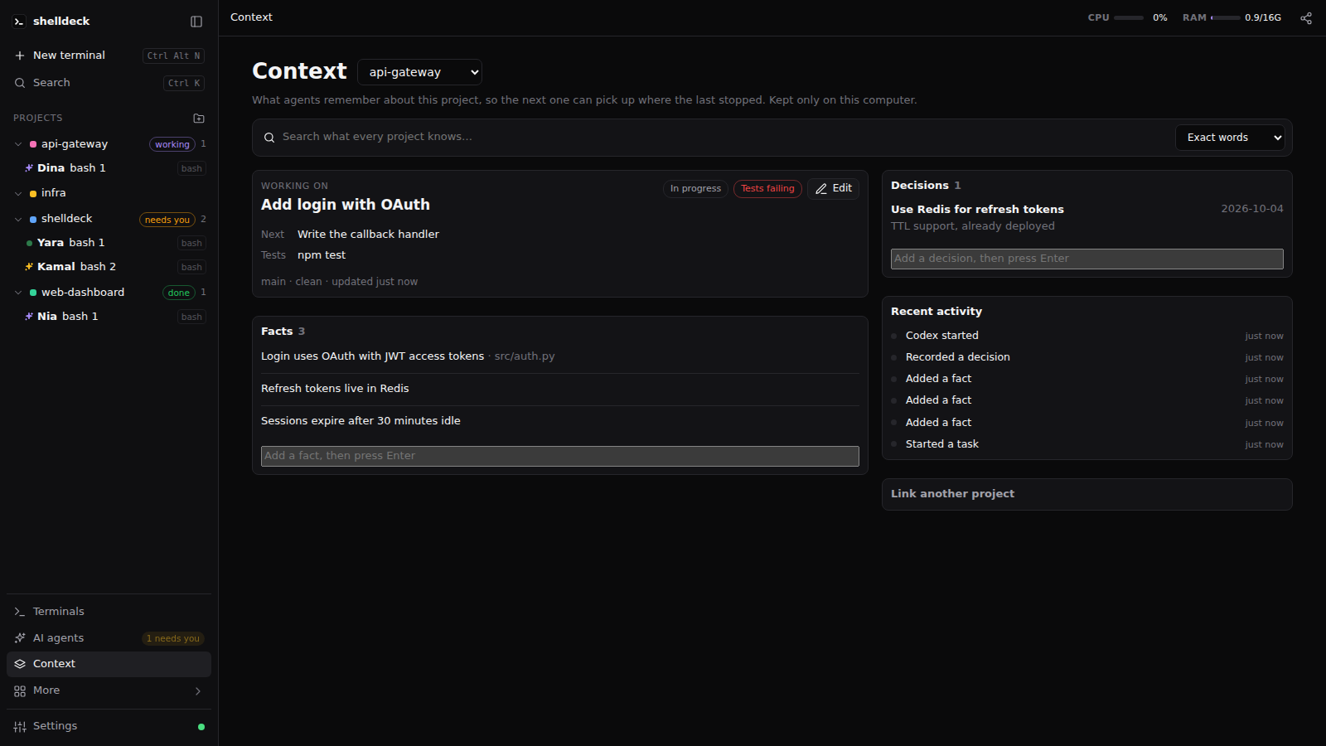Click the Settings sliders icon
This screenshot has height=746, width=1326.
(x=20, y=727)
